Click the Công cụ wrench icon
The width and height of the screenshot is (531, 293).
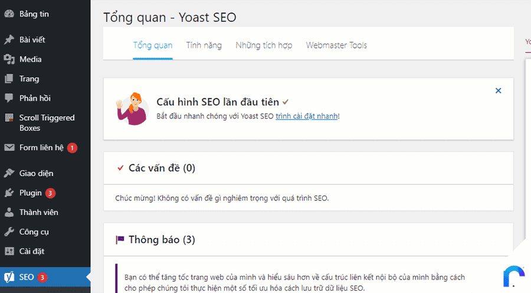coord(9,232)
